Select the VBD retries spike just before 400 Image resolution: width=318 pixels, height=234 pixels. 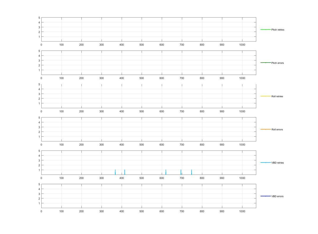point(115,172)
